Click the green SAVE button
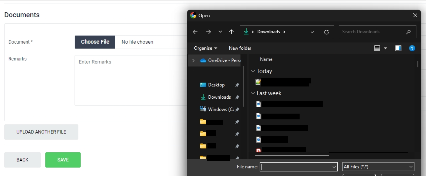 pyautogui.click(x=63, y=160)
